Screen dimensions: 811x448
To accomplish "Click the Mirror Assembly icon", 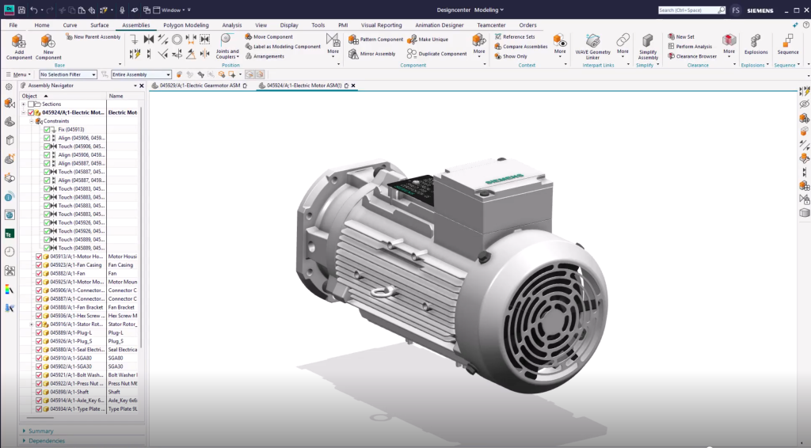I will pos(354,54).
